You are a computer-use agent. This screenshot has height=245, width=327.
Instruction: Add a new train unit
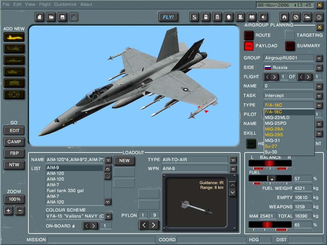(x=14, y=83)
